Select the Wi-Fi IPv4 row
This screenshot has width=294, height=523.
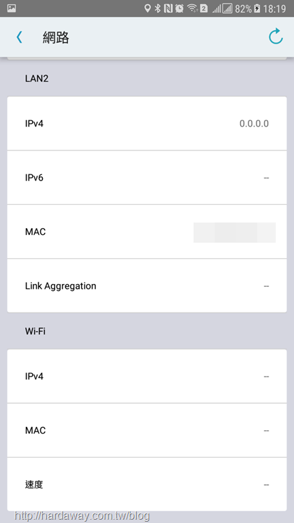[147, 376]
